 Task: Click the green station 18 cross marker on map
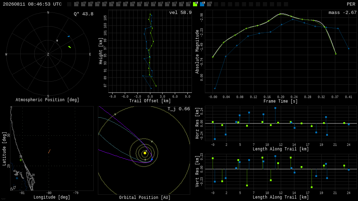tap(21, 160)
